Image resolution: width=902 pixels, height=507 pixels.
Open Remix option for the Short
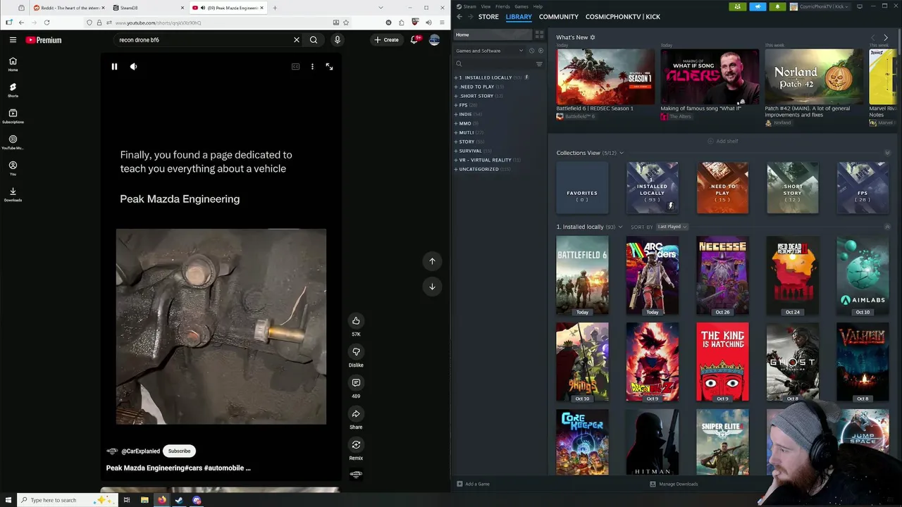coord(356,444)
